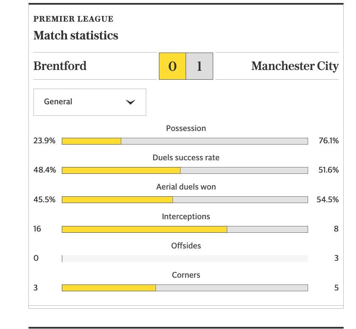The height and width of the screenshot is (329, 356).
Task: Click the Premier League heading label
Action: click(x=73, y=19)
